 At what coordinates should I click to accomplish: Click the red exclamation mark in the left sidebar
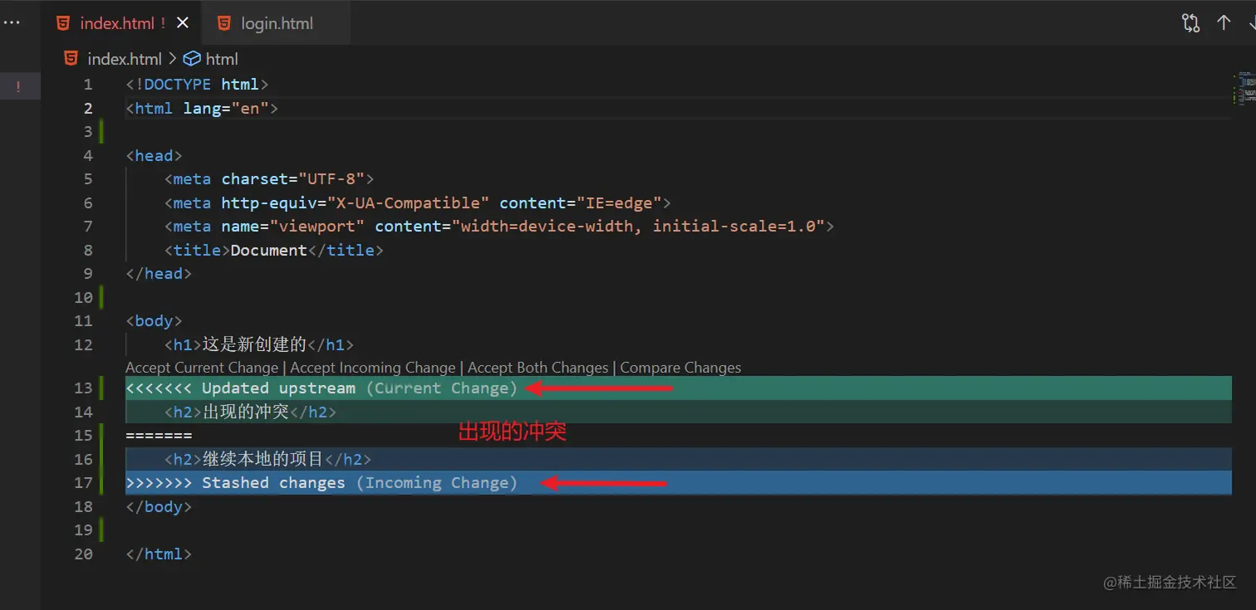pyautogui.click(x=18, y=85)
